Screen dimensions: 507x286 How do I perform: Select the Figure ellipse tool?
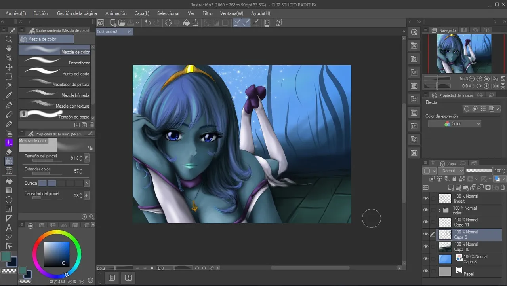tap(9, 199)
